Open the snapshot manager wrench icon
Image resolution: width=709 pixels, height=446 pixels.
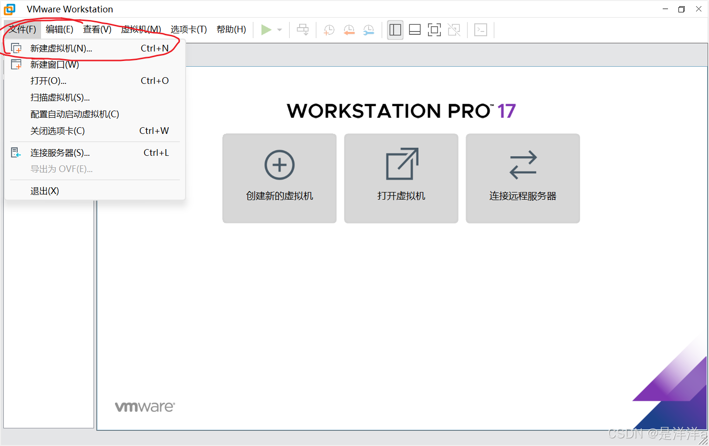point(369,30)
